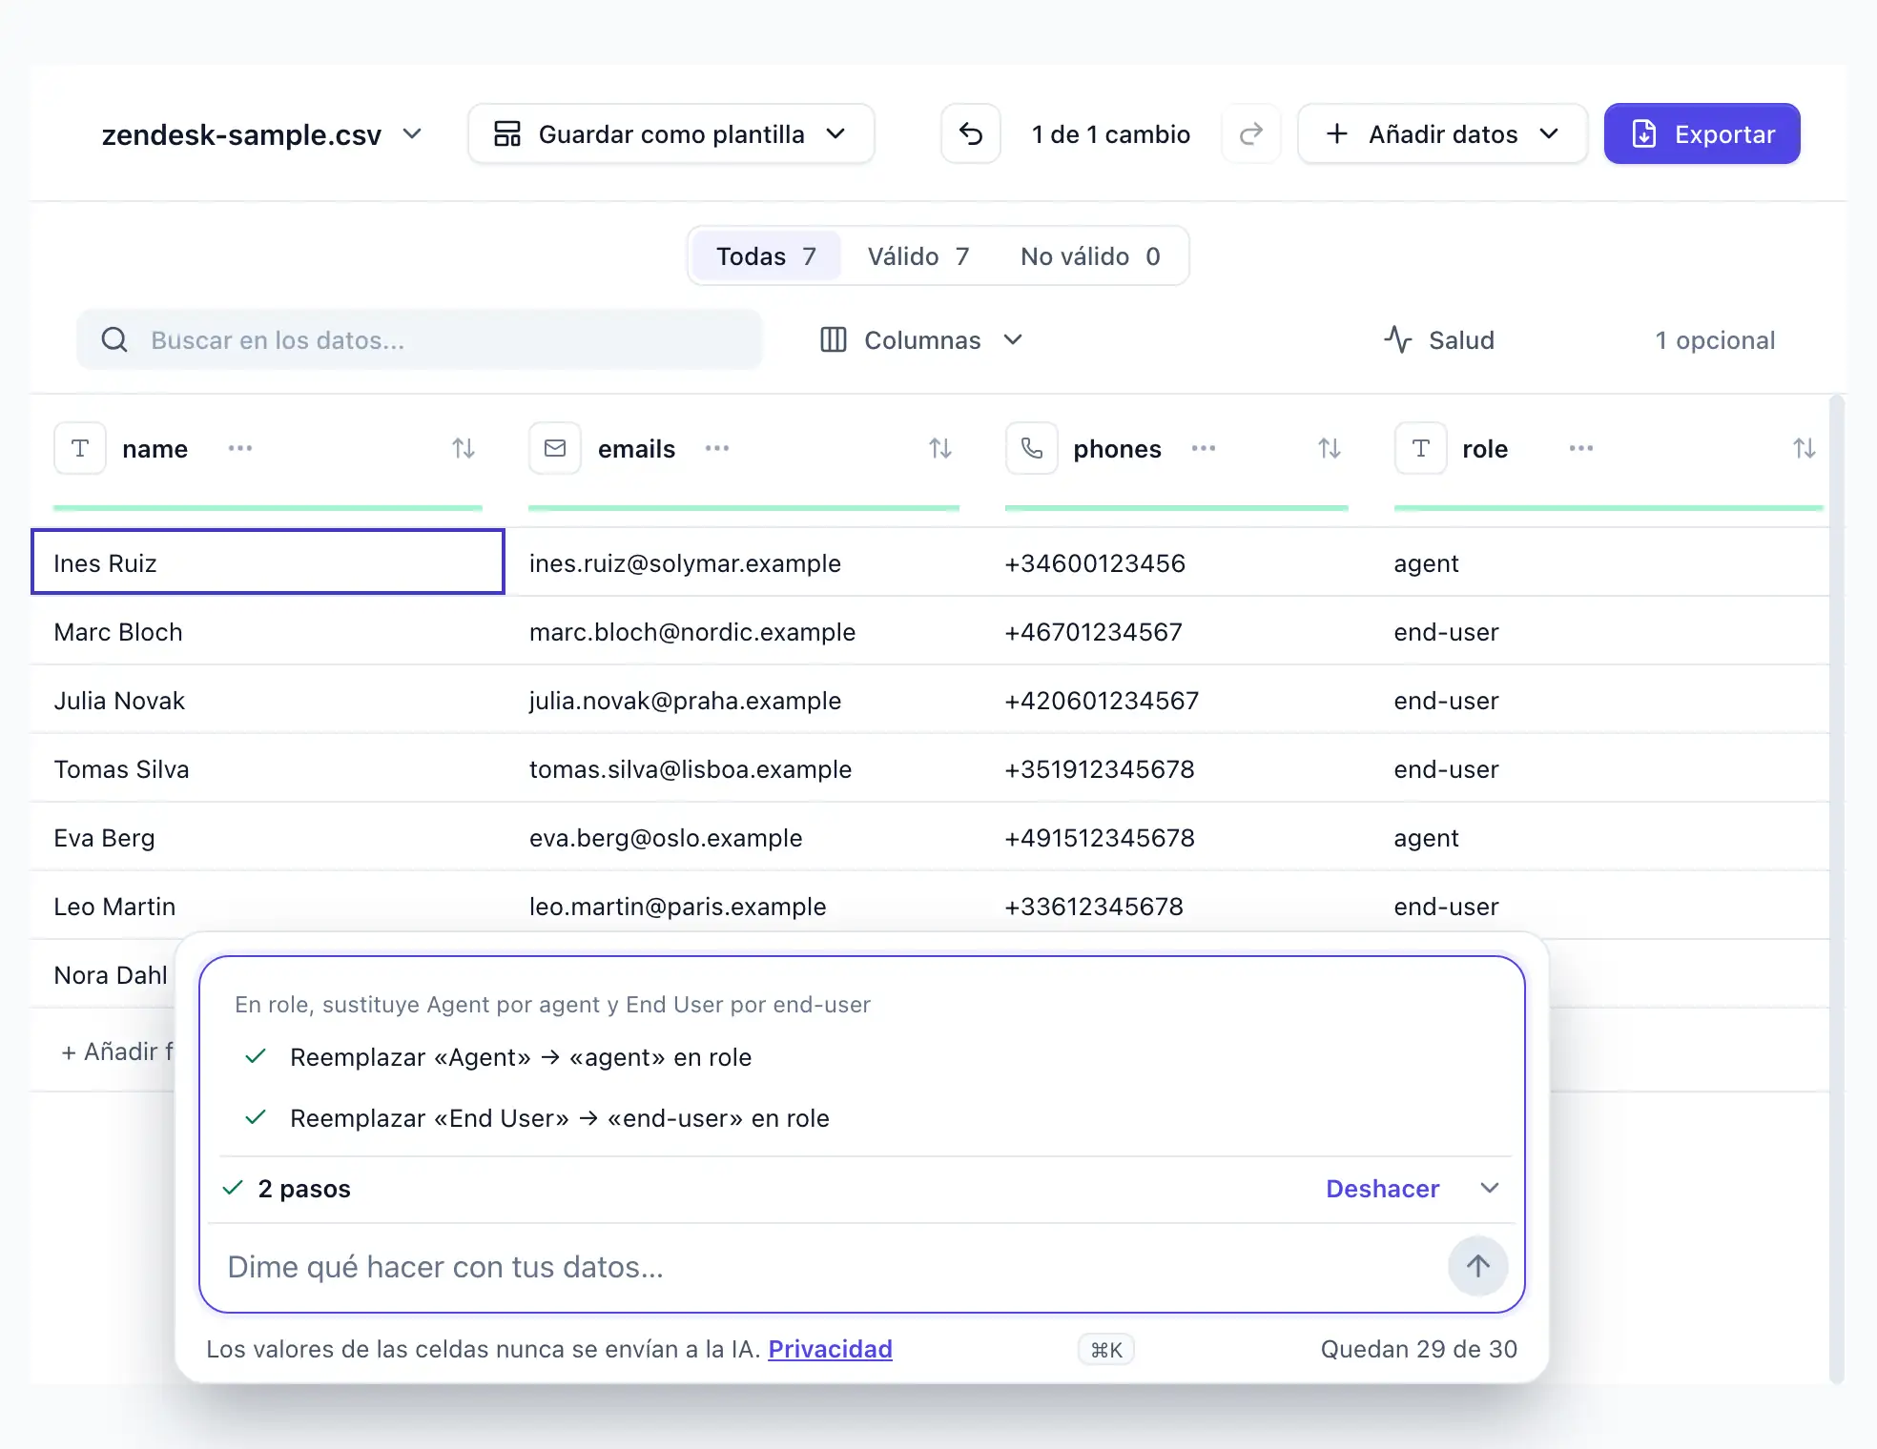Open the Privacidad link
The height and width of the screenshot is (1449, 1877).
pos(830,1349)
